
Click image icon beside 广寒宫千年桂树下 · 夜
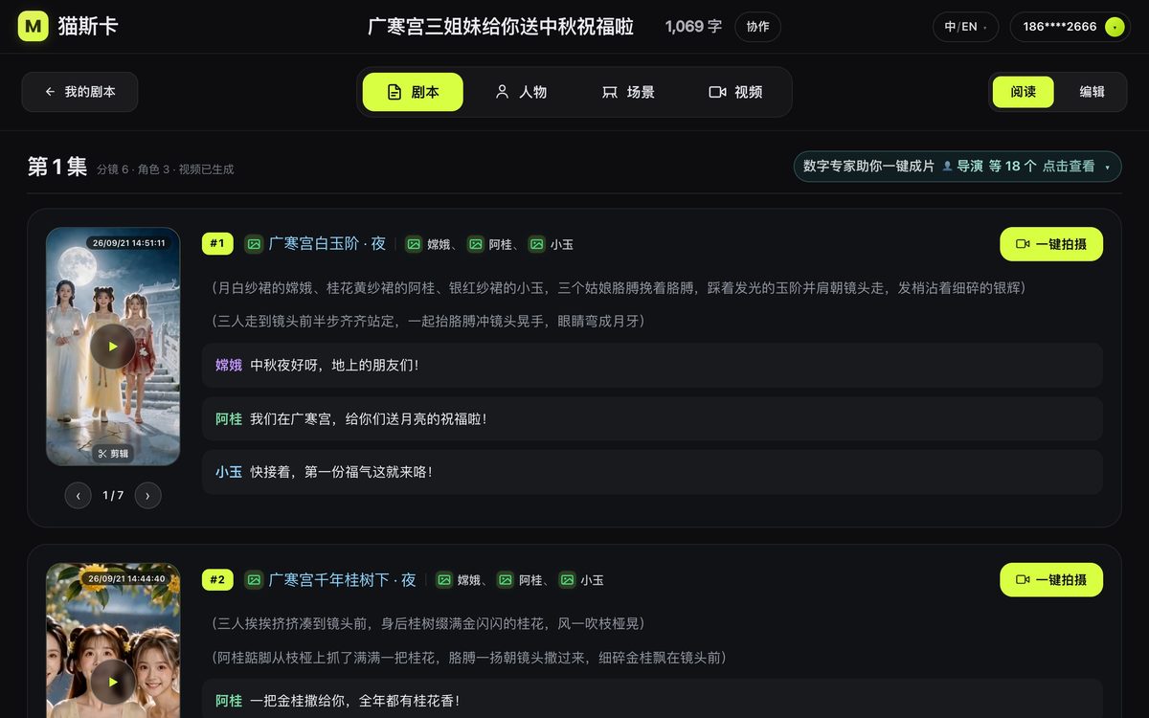point(254,579)
